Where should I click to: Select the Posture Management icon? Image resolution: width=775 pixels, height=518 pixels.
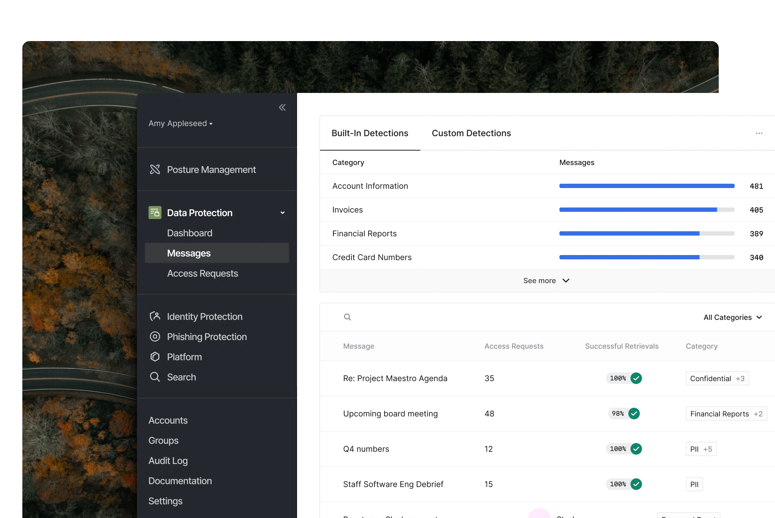click(155, 169)
